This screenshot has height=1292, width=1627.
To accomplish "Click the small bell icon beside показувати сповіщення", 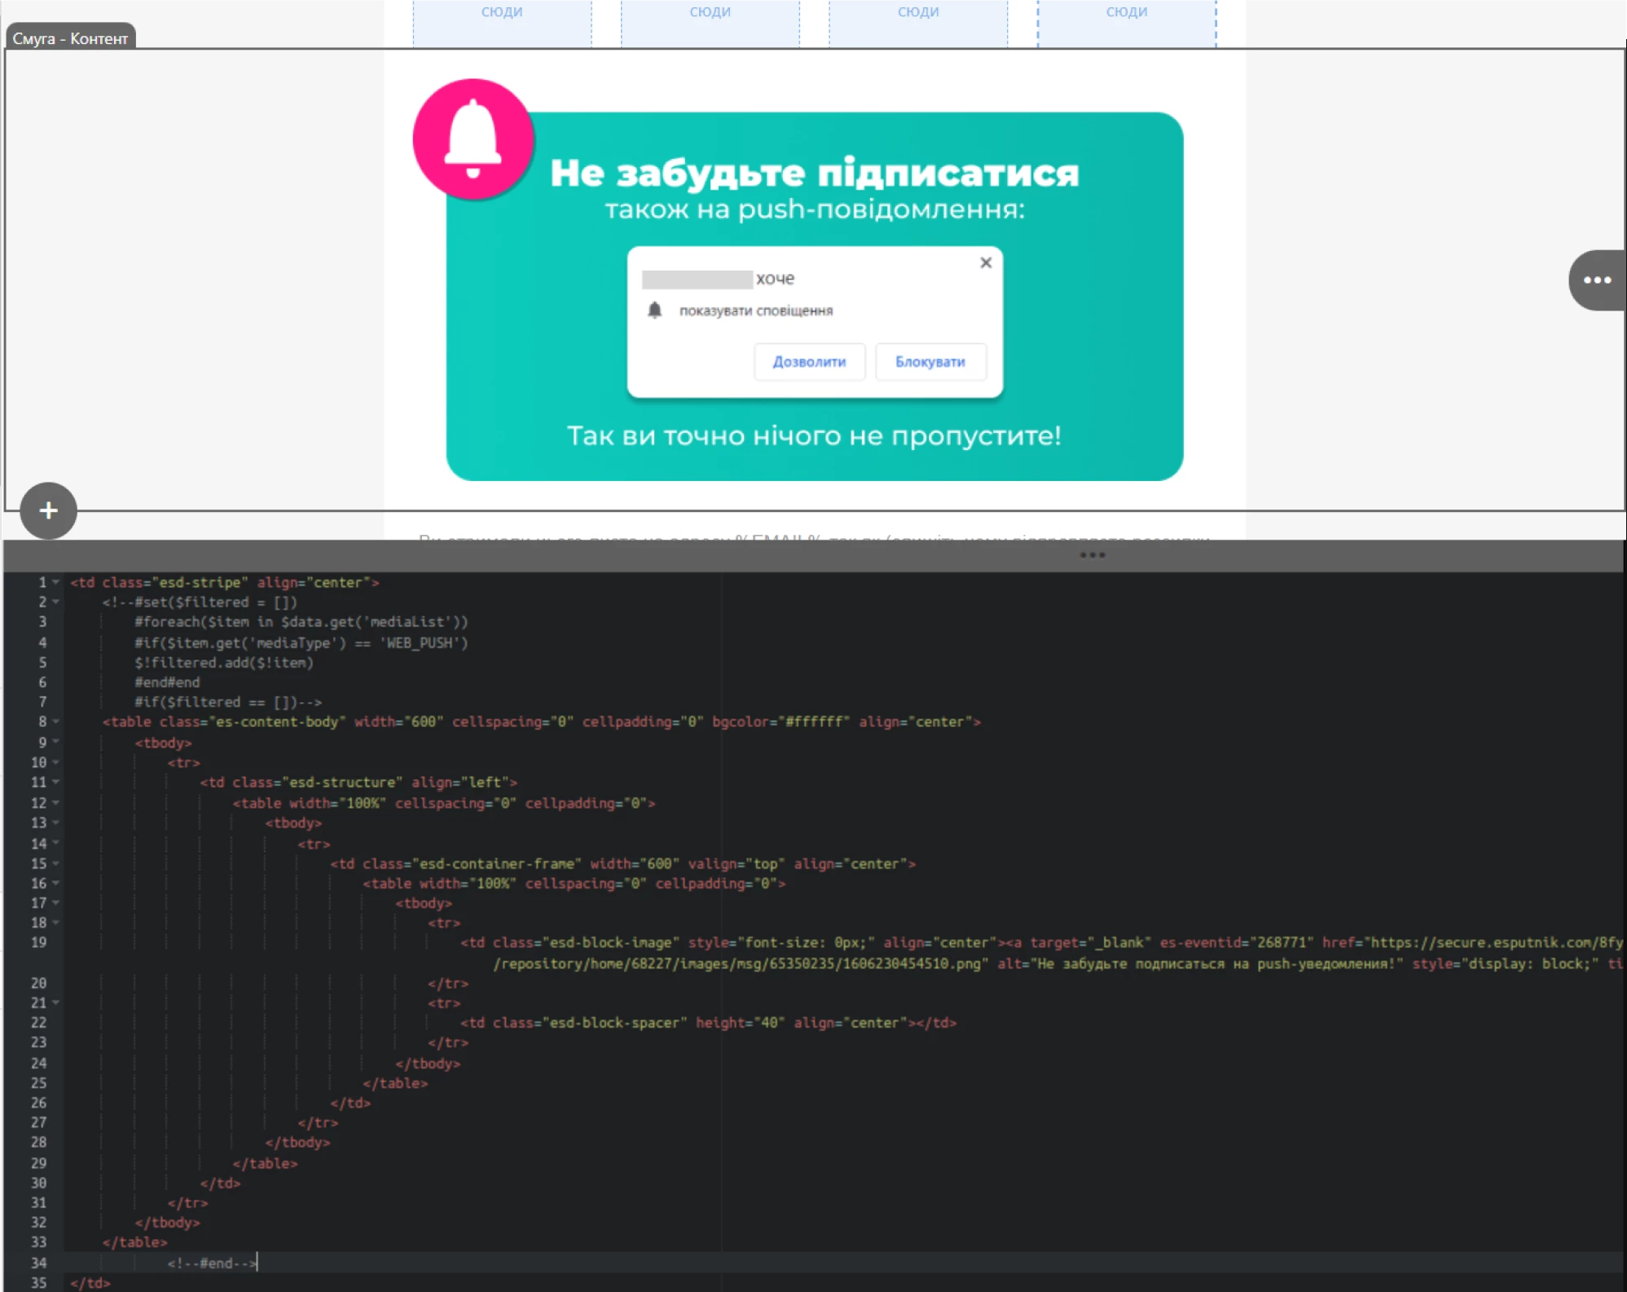I will (x=654, y=311).
